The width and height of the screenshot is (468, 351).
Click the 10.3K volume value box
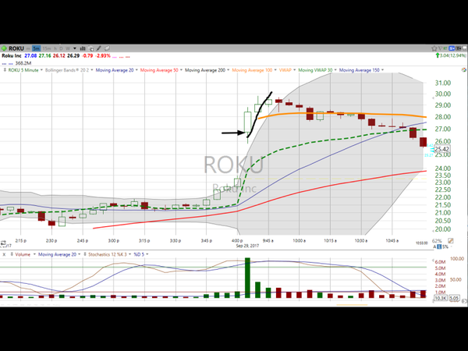[441, 298]
